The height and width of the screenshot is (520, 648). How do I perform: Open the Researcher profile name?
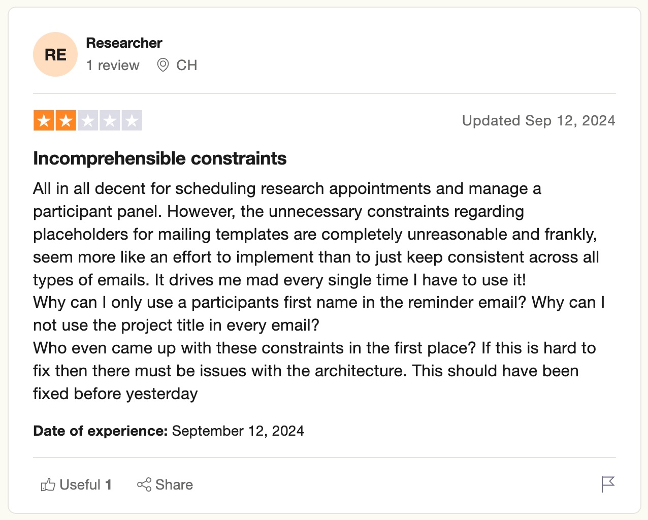tap(124, 43)
